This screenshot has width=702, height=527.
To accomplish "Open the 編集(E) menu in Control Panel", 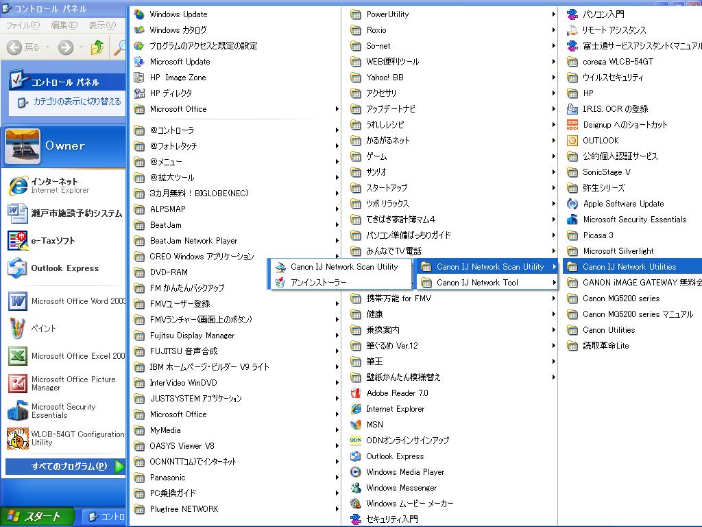I will click(64, 25).
